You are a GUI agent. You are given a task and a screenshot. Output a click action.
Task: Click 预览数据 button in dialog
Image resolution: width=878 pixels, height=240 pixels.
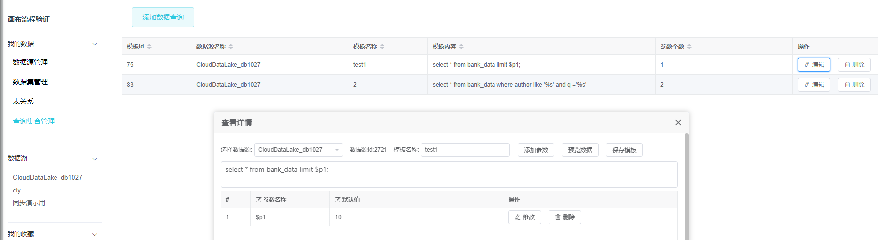tap(580, 150)
